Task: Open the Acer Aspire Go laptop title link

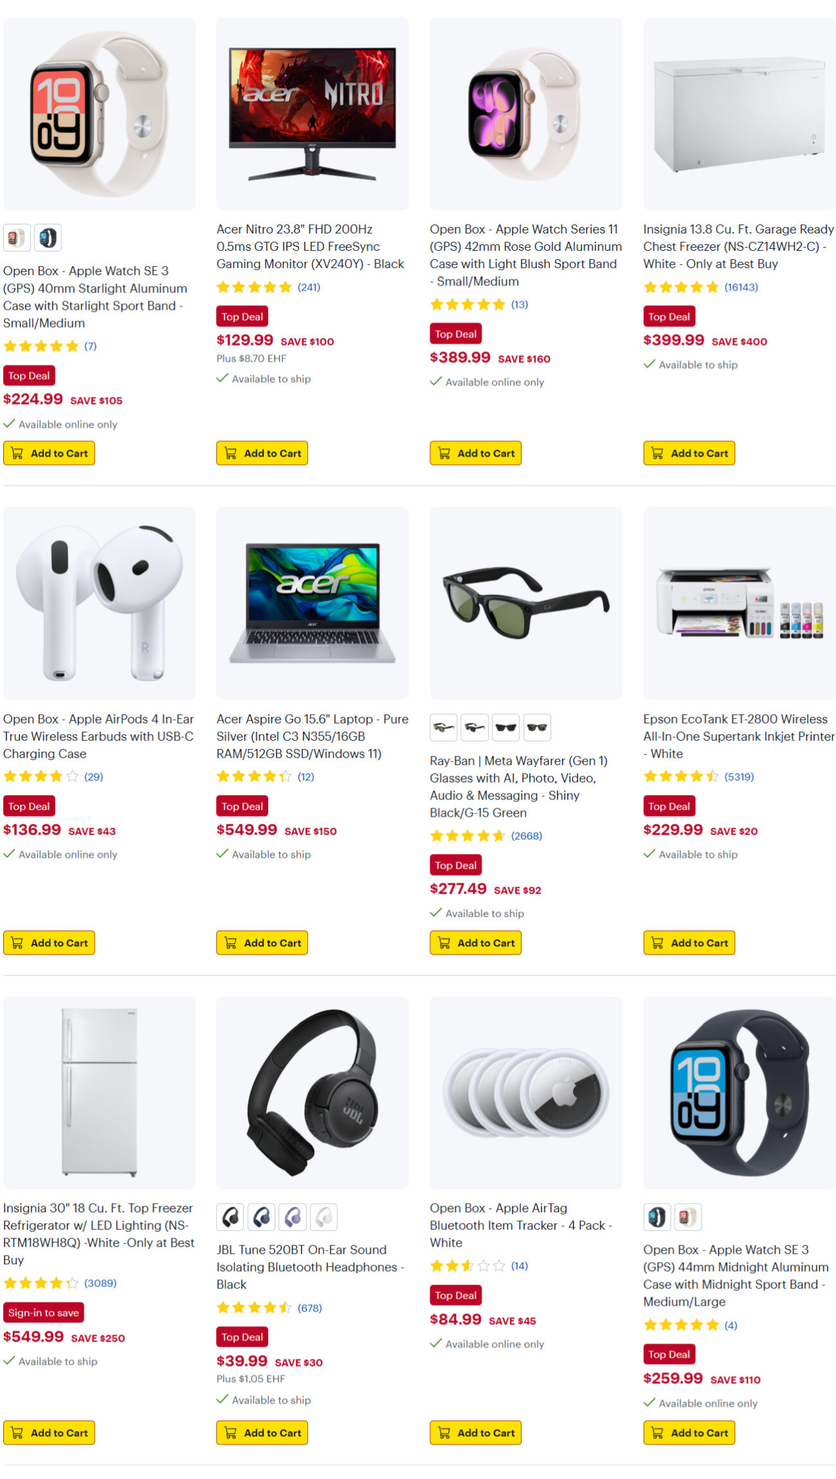Action: [313, 736]
